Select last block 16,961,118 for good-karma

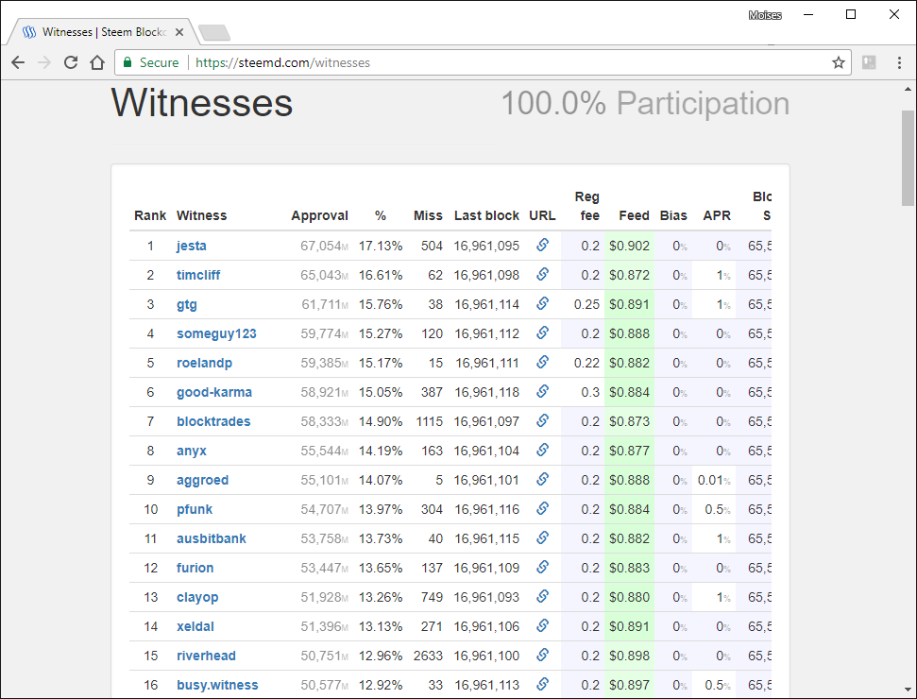coord(486,393)
